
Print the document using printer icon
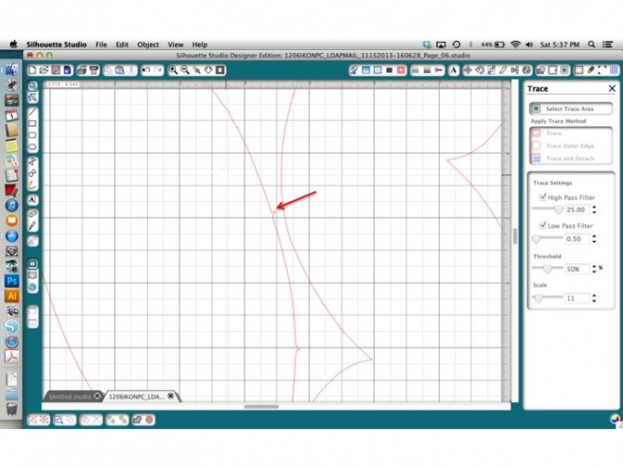(82, 71)
